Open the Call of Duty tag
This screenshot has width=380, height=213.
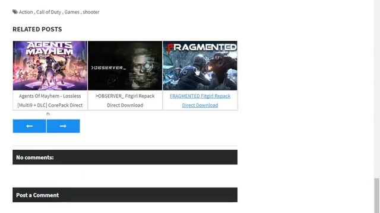pyautogui.click(x=49, y=12)
